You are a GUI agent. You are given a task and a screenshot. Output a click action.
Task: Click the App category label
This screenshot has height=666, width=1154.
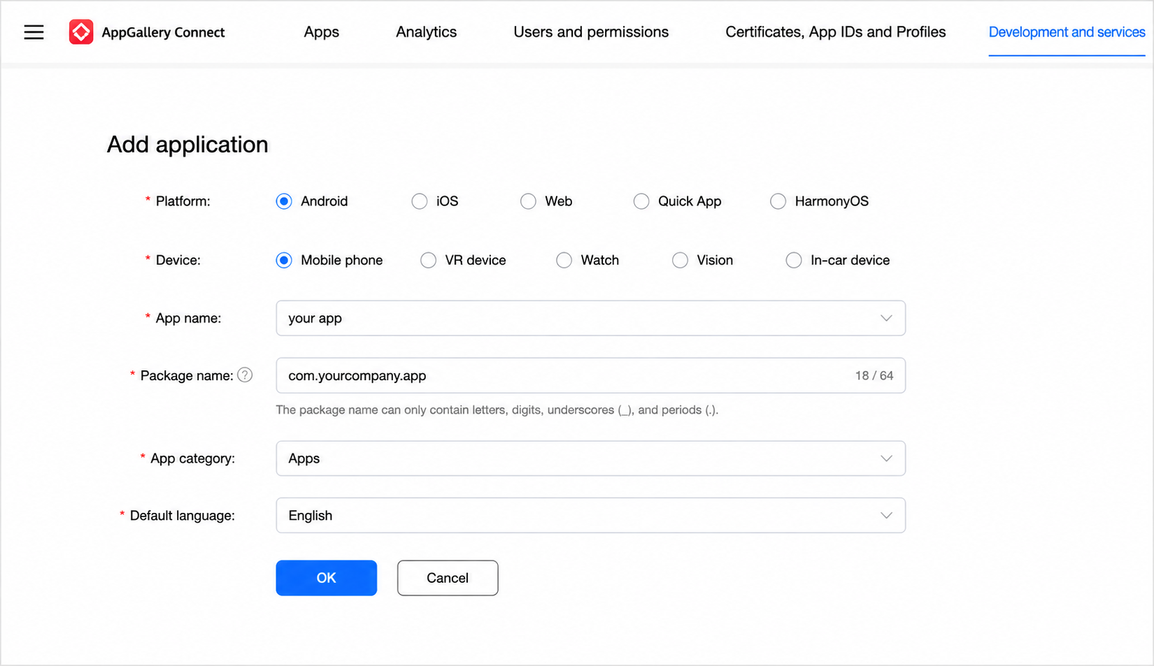click(192, 458)
